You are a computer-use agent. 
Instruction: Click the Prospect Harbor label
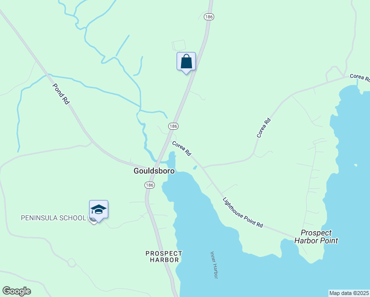pos(164,256)
